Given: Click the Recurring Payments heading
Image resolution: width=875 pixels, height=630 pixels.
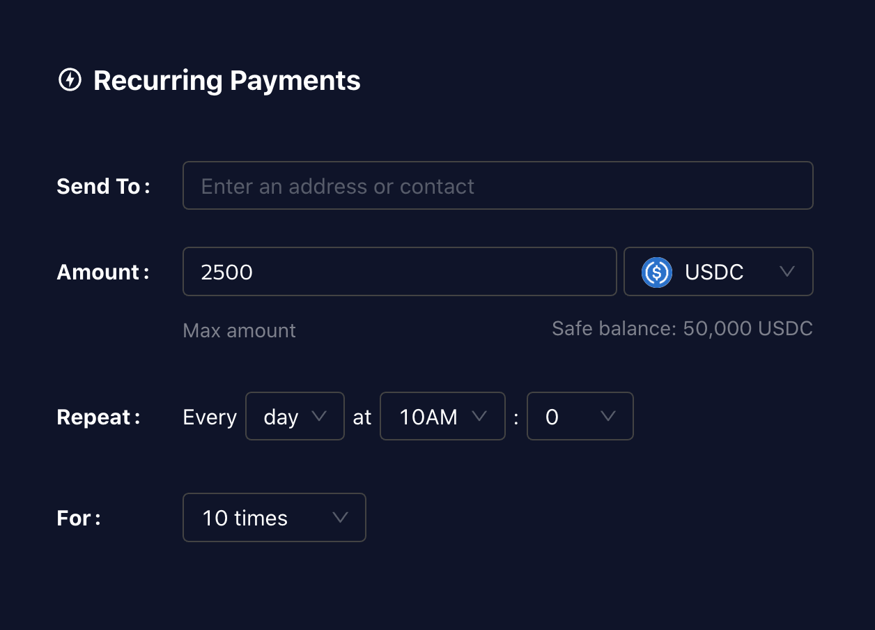Looking at the screenshot, I should point(227,81).
